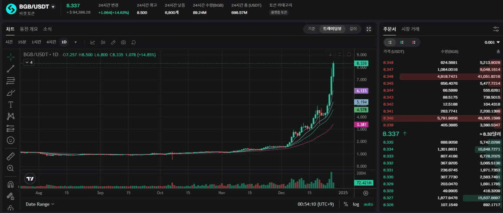Toggle log scale on chart
The width and height of the screenshot is (503, 213).
tap(356, 204)
